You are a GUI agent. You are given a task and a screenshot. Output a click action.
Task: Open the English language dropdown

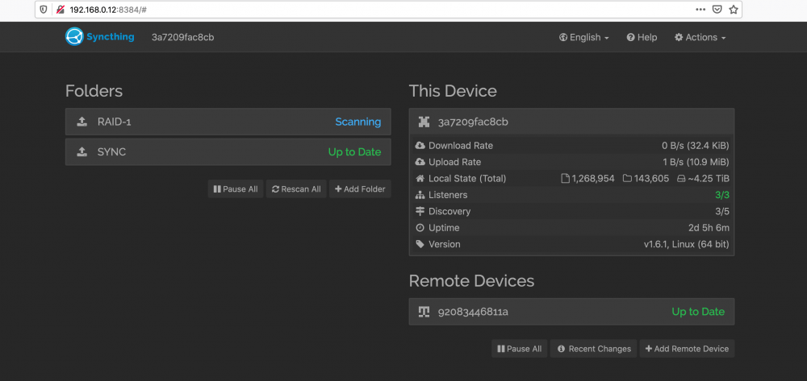(584, 38)
